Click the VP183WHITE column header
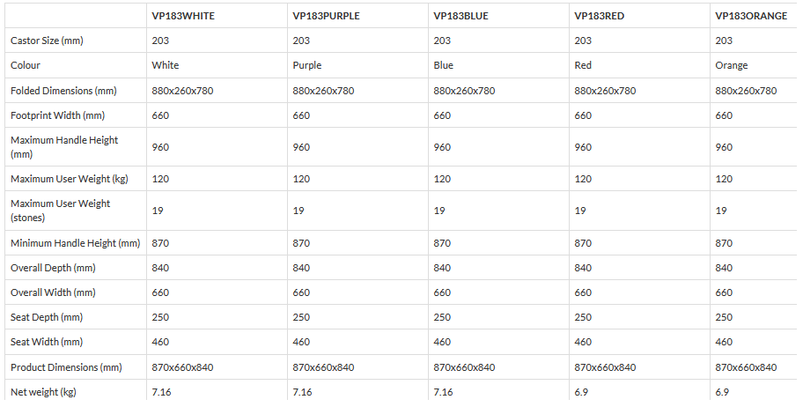Image resolution: width=803 pixels, height=407 pixels. [183, 16]
